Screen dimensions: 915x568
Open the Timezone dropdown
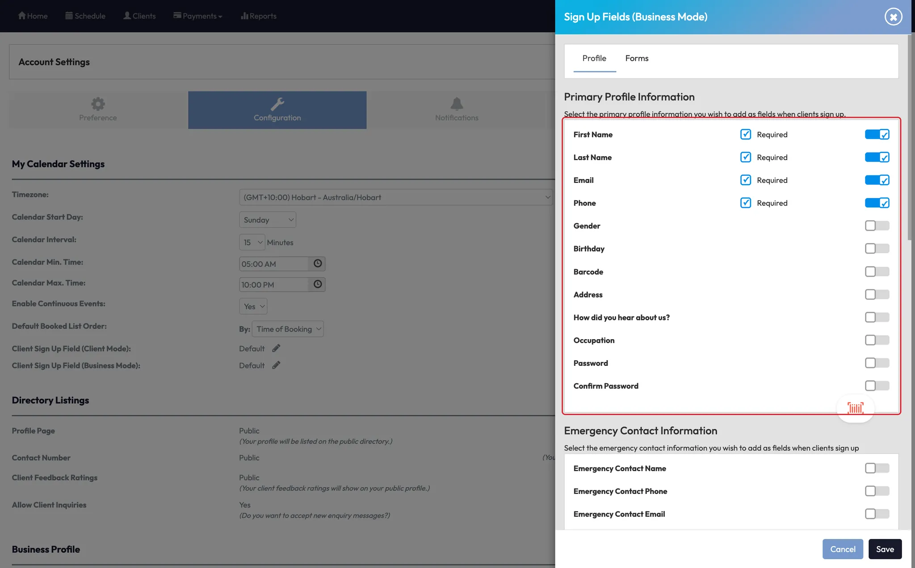395,197
